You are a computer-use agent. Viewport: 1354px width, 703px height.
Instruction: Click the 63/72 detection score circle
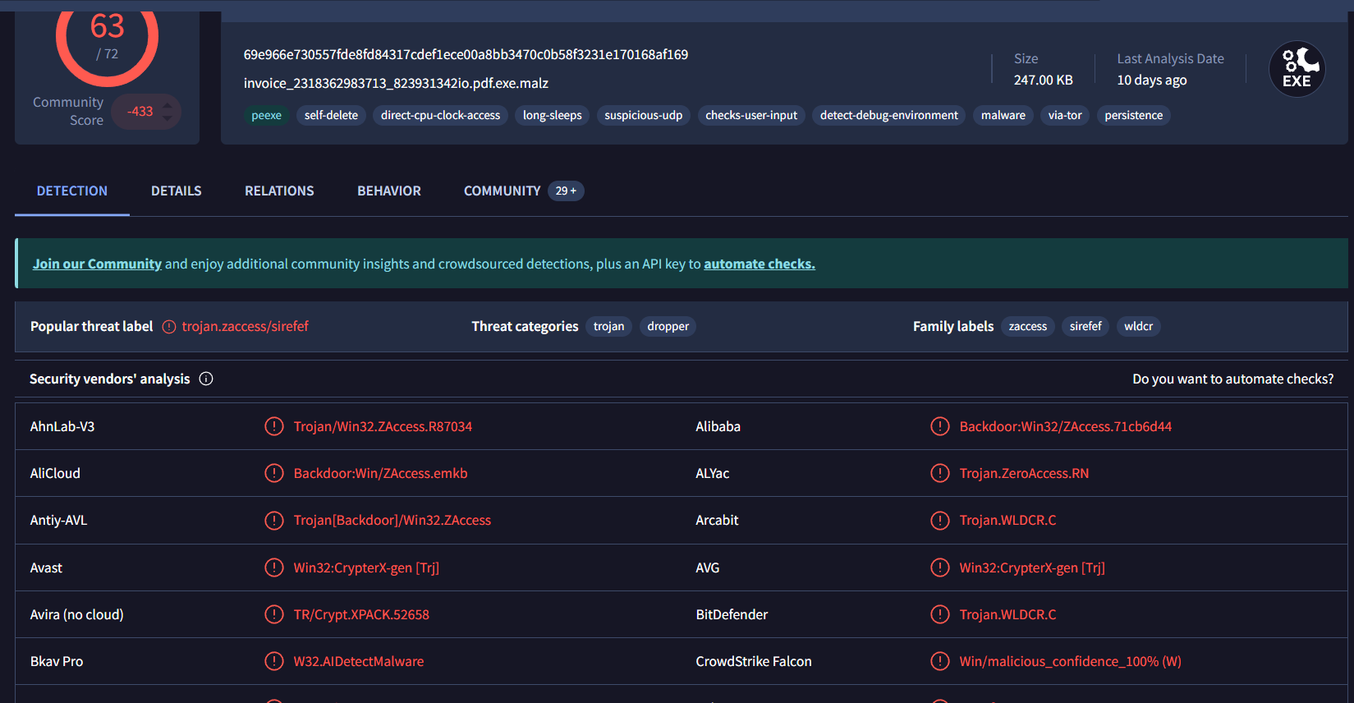pyautogui.click(x=107, y=38)
